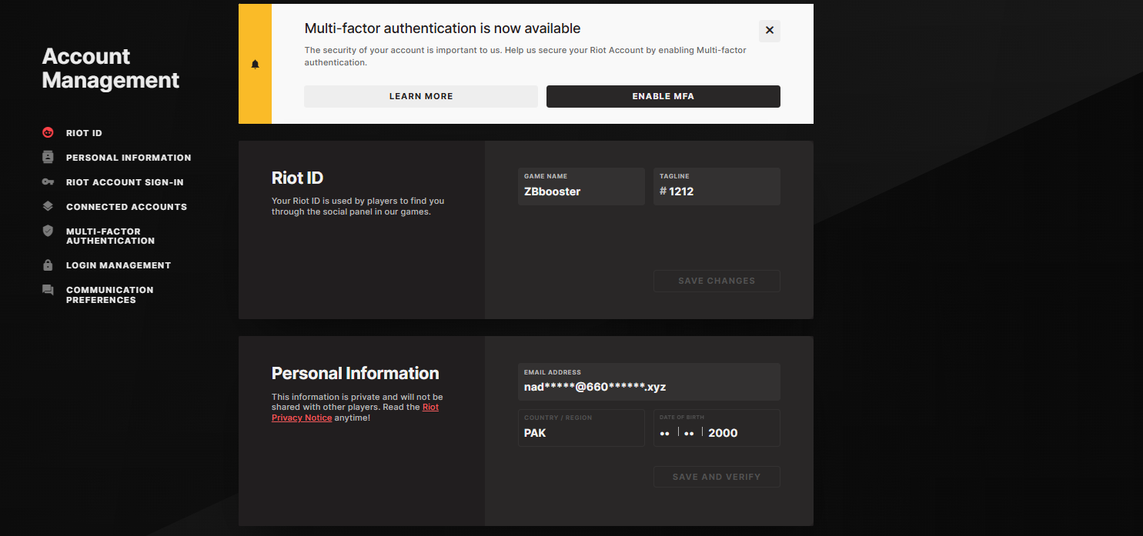The height and width of the screenshot is (536, 1143).
Task: Click the layers icon for Connected Accounts
Action: (x=48, y=206)
